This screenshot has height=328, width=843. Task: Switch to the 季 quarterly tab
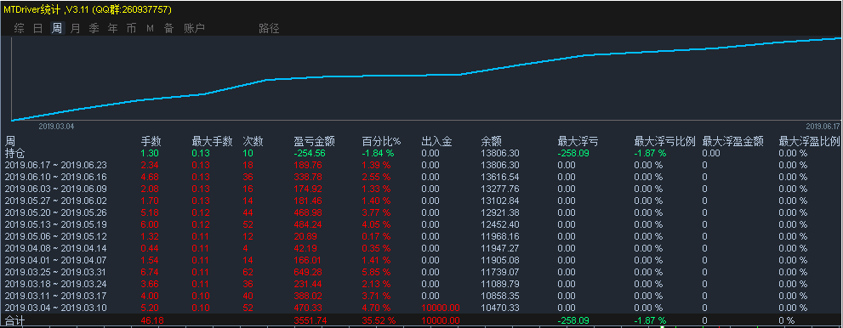[94, 28]
